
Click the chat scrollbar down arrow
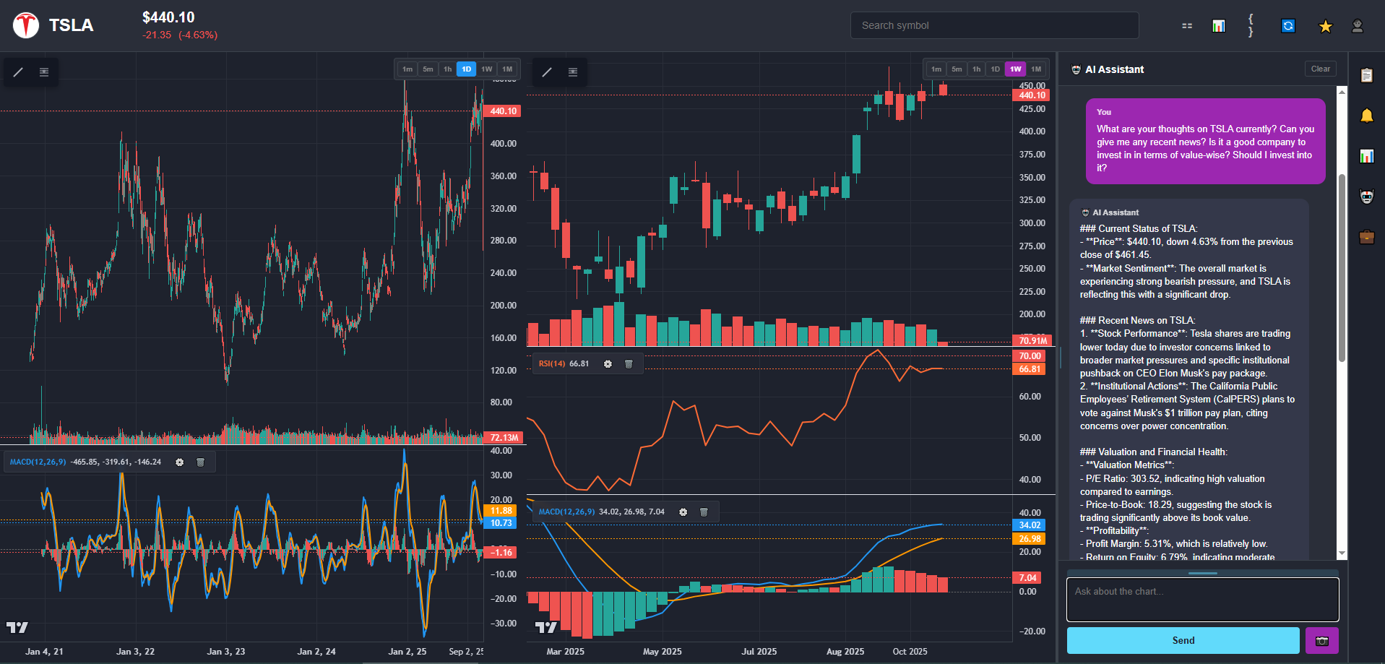click(x=1342, y=553)
